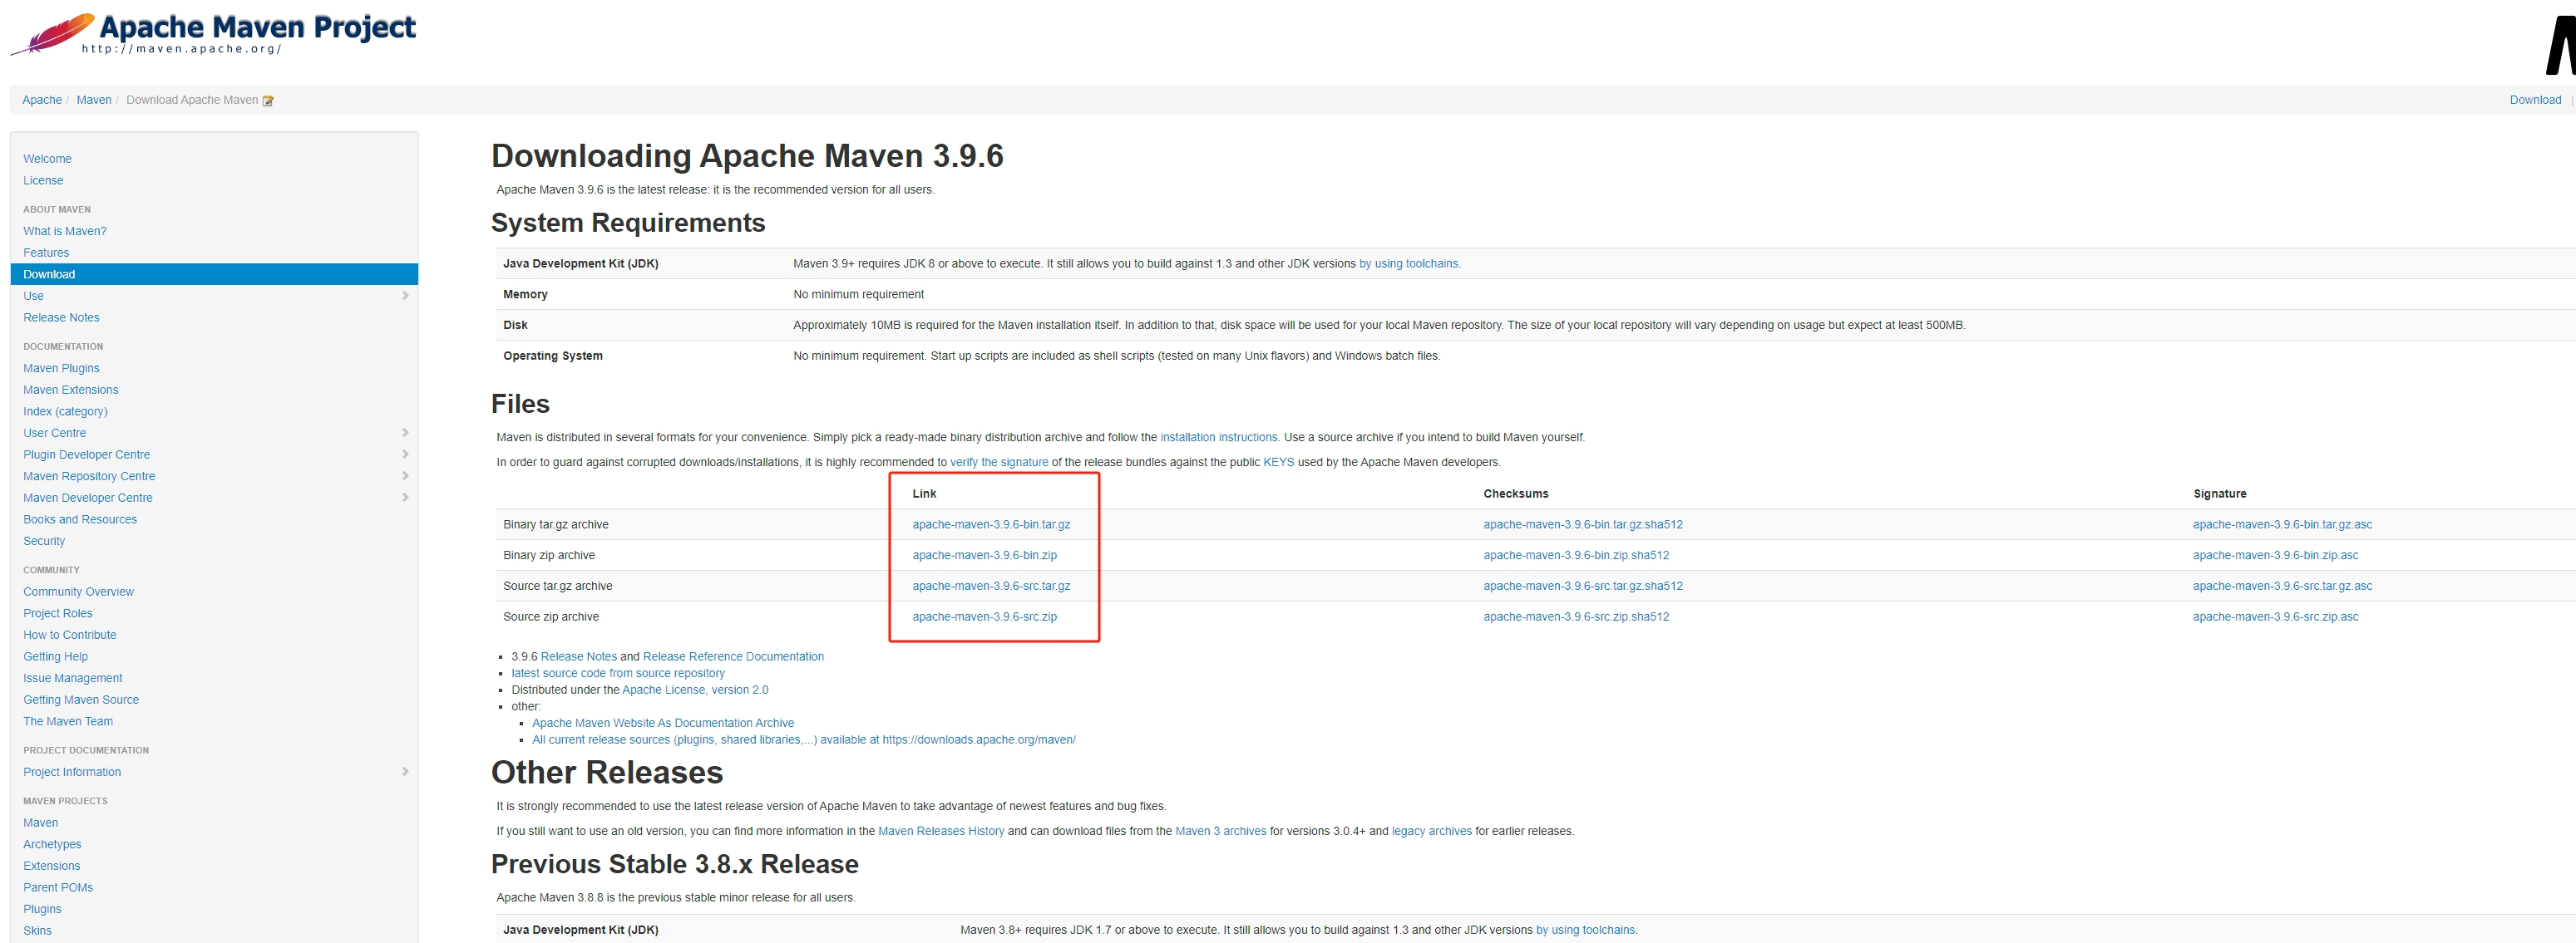The width and height of the screenshot is (2576, 943).
Task: Open apache-maven-3.9.6-src.tar.gz.sha512 checksum
Action: [x=1583, y=587]
